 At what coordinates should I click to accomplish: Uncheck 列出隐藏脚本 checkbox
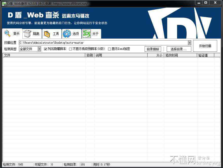(45, 49)
